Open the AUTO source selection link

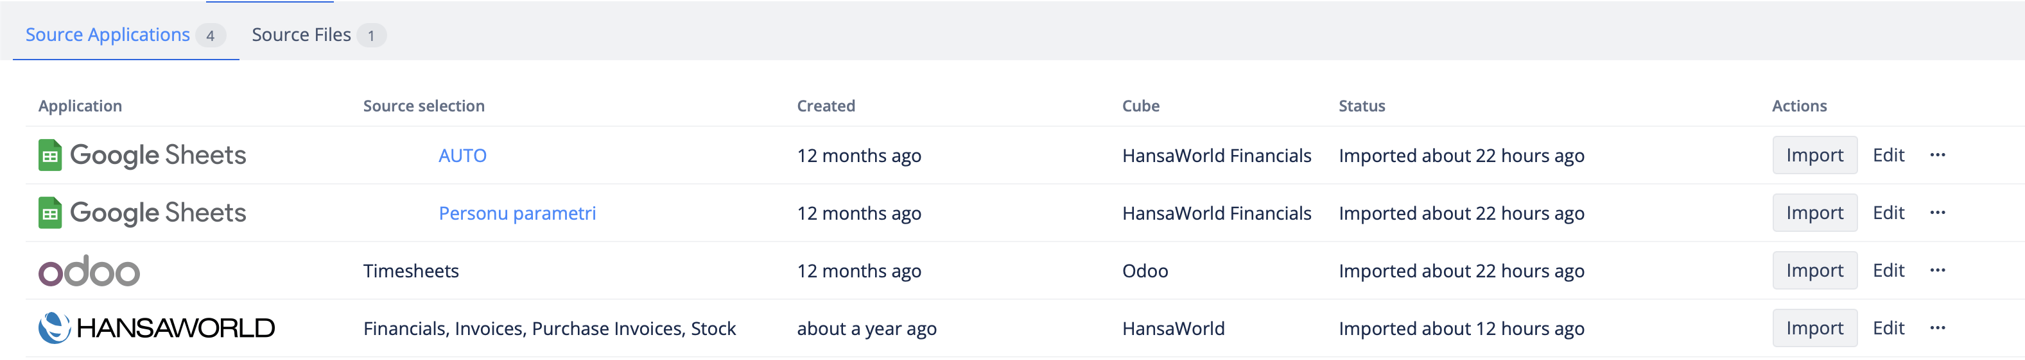click(x=462, y=156)
